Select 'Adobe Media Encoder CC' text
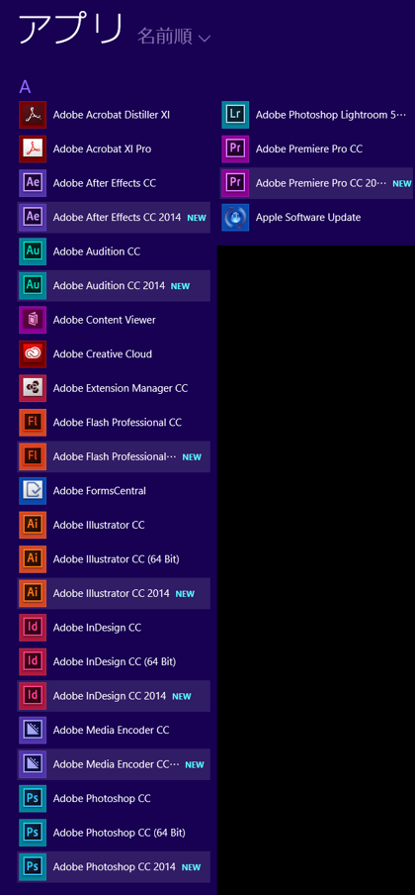 [x=111, y=731]
